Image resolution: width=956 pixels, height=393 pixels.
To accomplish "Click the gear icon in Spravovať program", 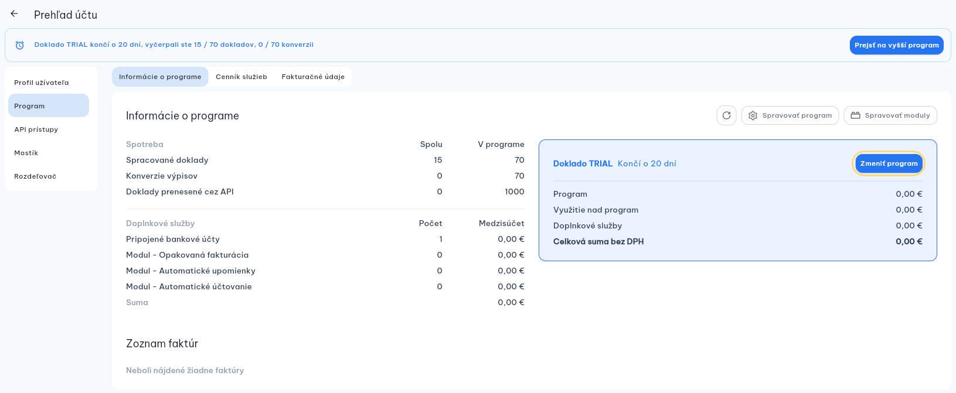I will coord(753,115).
